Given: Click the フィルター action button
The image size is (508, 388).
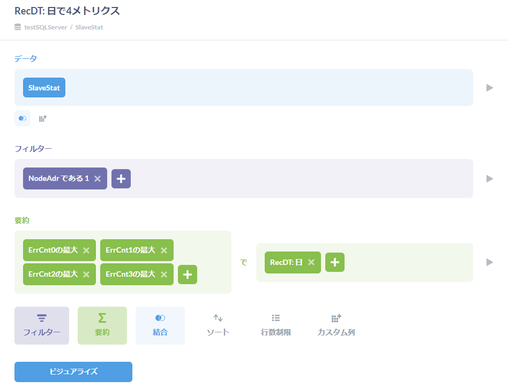Looking at the screenshot, I should 42,325.
